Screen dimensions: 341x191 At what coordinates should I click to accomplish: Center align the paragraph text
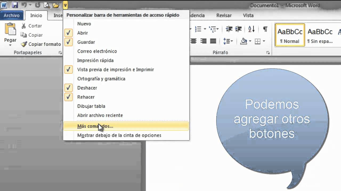(x=194, y=41)
